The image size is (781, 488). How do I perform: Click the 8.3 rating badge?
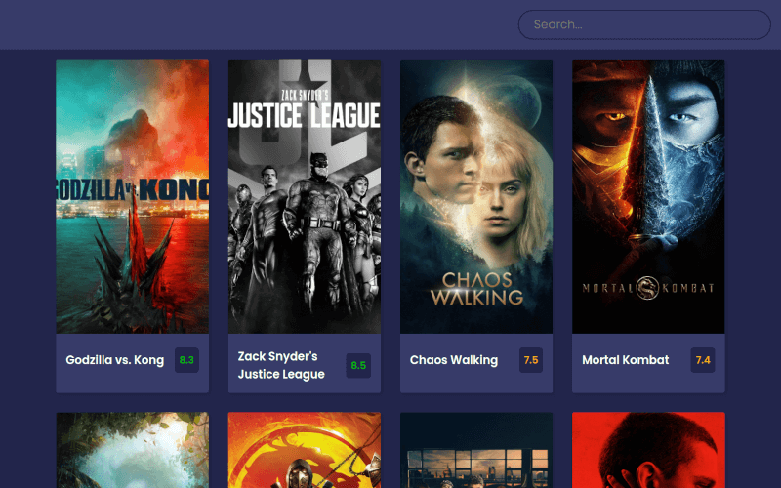[x=186, y=360]
